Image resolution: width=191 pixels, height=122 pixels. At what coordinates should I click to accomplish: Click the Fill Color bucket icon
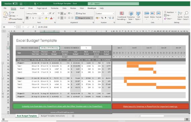[46, 18]
